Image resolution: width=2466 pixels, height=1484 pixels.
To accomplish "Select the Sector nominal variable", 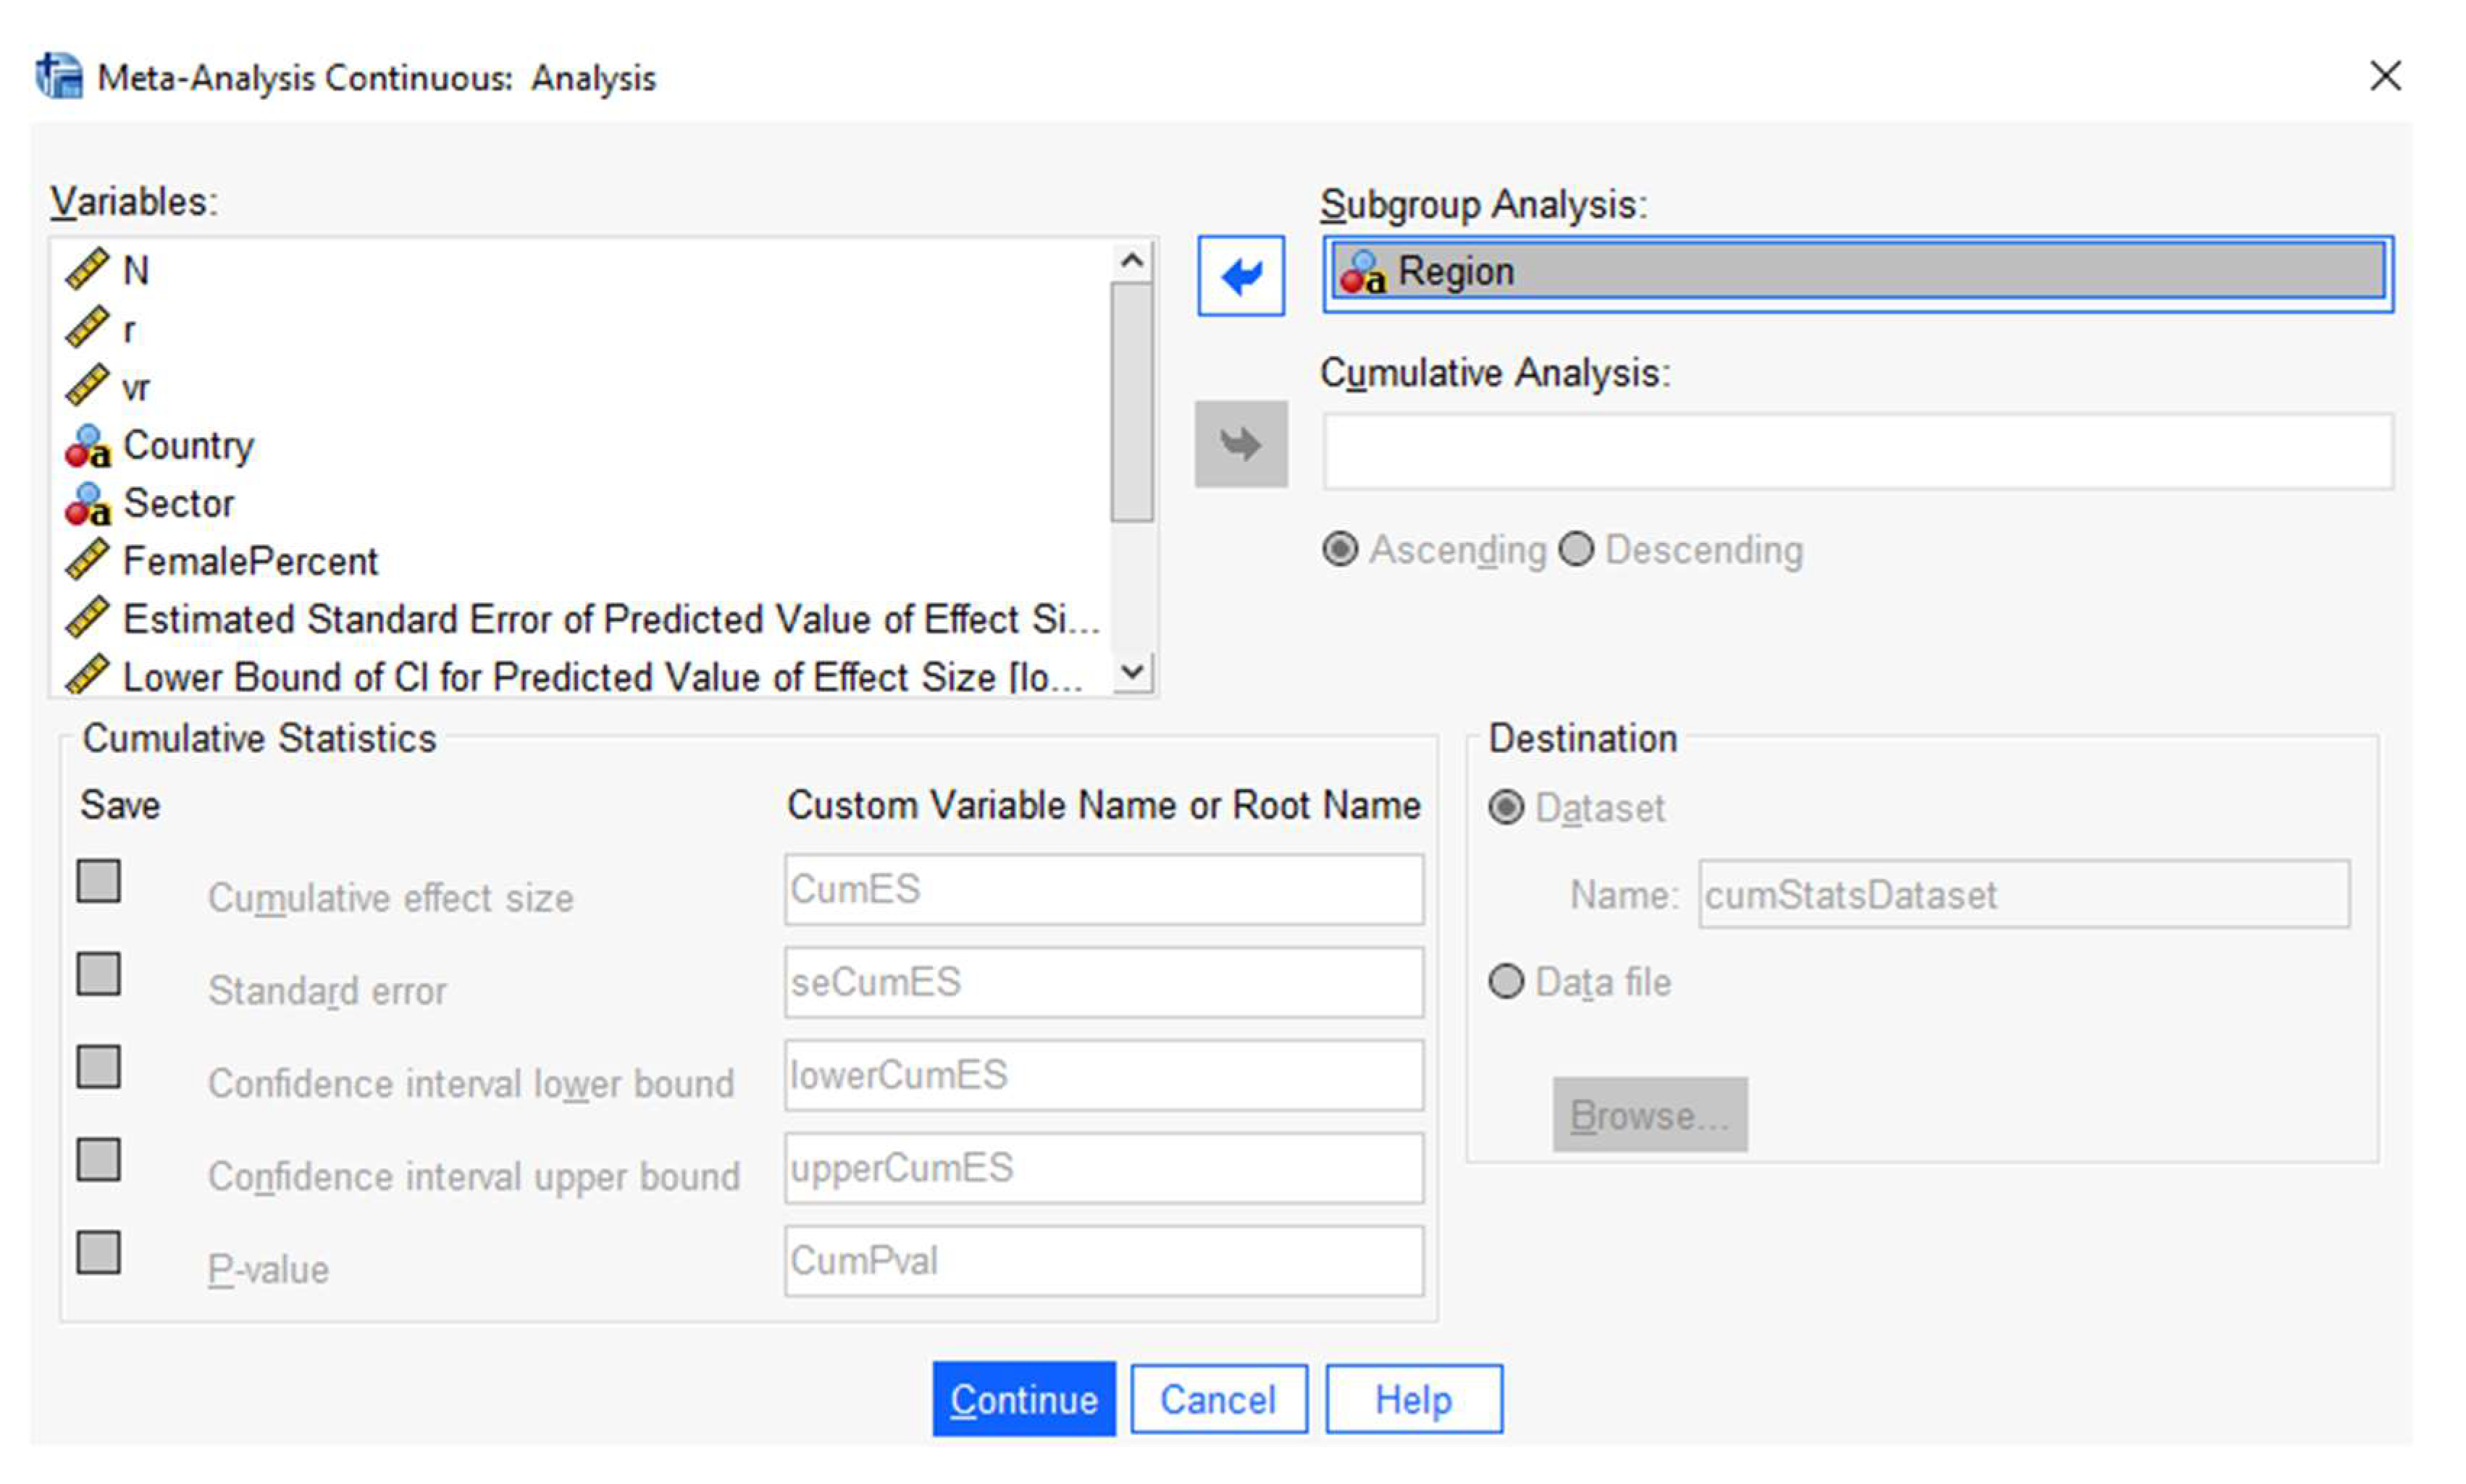I will pyautogui.click(x=177, y=504).
